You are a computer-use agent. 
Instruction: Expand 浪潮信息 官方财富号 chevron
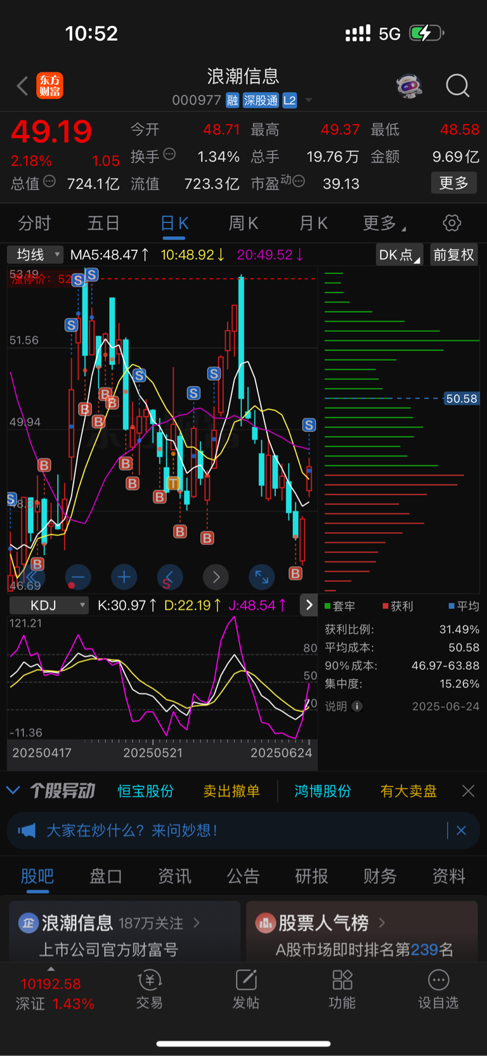(x=197, y=923)
